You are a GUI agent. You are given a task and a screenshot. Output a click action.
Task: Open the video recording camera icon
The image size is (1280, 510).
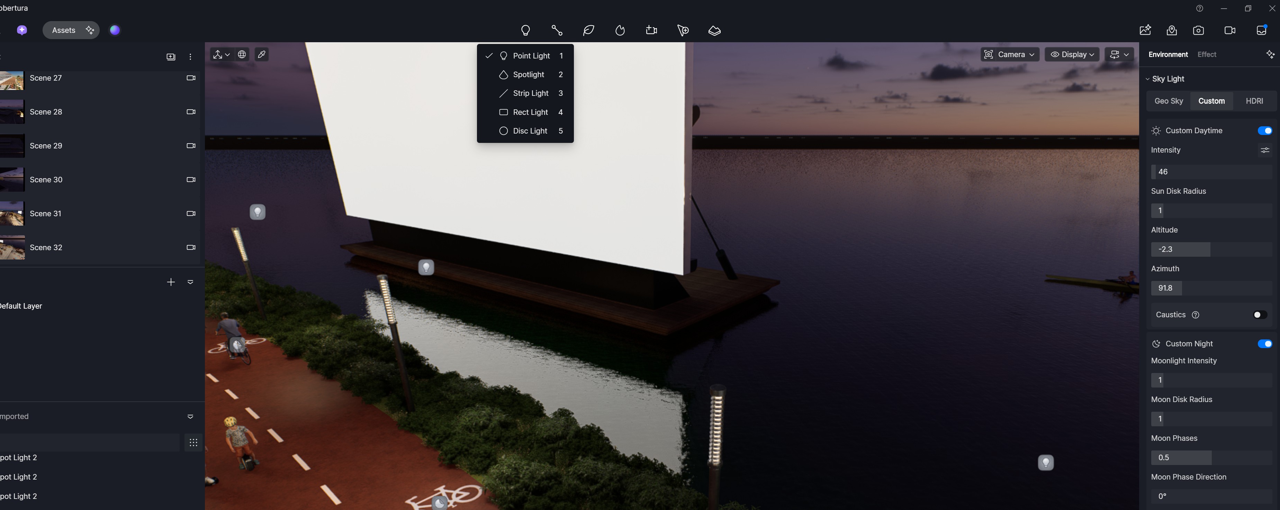1230,30
